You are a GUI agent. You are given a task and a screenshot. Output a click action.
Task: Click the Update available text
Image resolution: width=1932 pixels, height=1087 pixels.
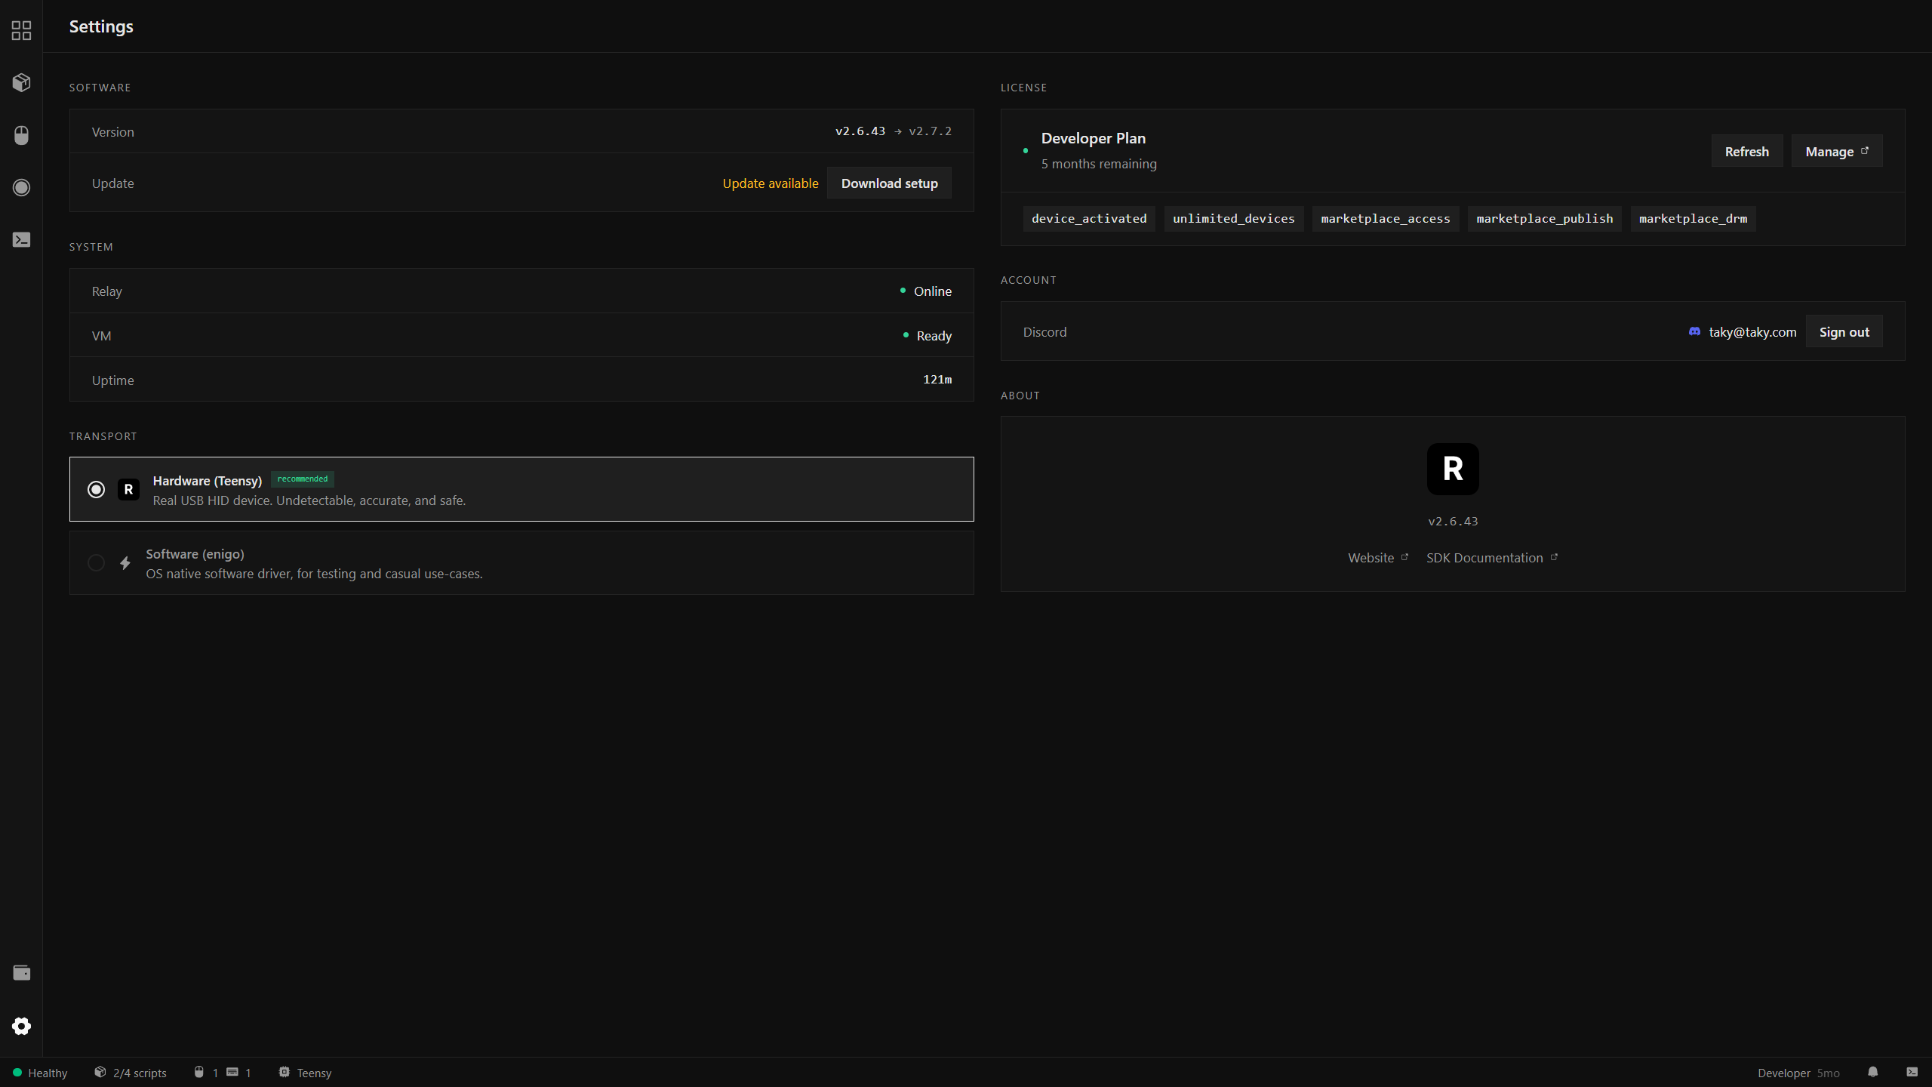770,183
